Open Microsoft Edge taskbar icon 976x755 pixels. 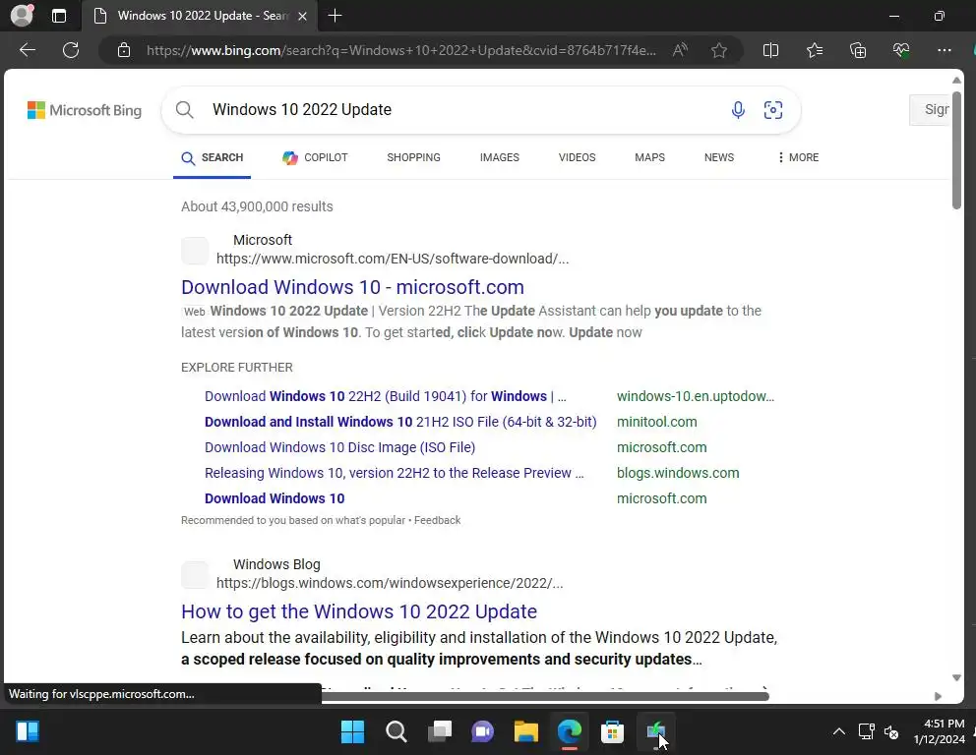tap(569, 732)
